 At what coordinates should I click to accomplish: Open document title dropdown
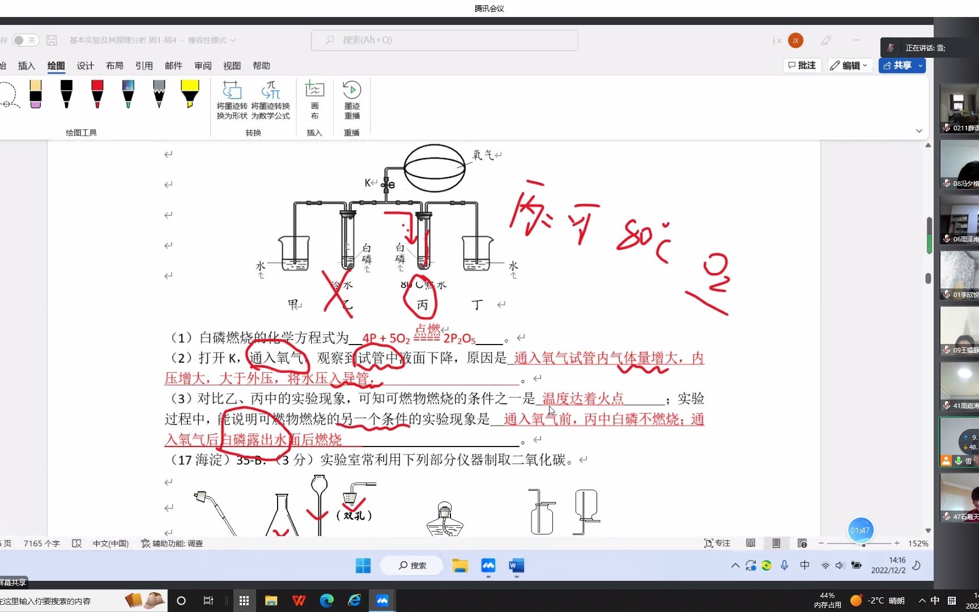click(x=233, y=40)
